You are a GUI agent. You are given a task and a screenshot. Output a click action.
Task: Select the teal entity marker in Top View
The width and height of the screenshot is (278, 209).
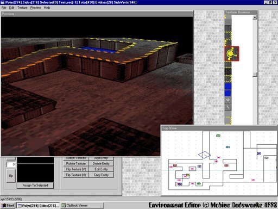point(228,147)
